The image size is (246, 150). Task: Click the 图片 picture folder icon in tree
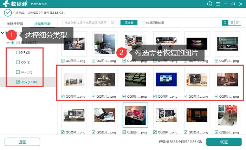18,43
